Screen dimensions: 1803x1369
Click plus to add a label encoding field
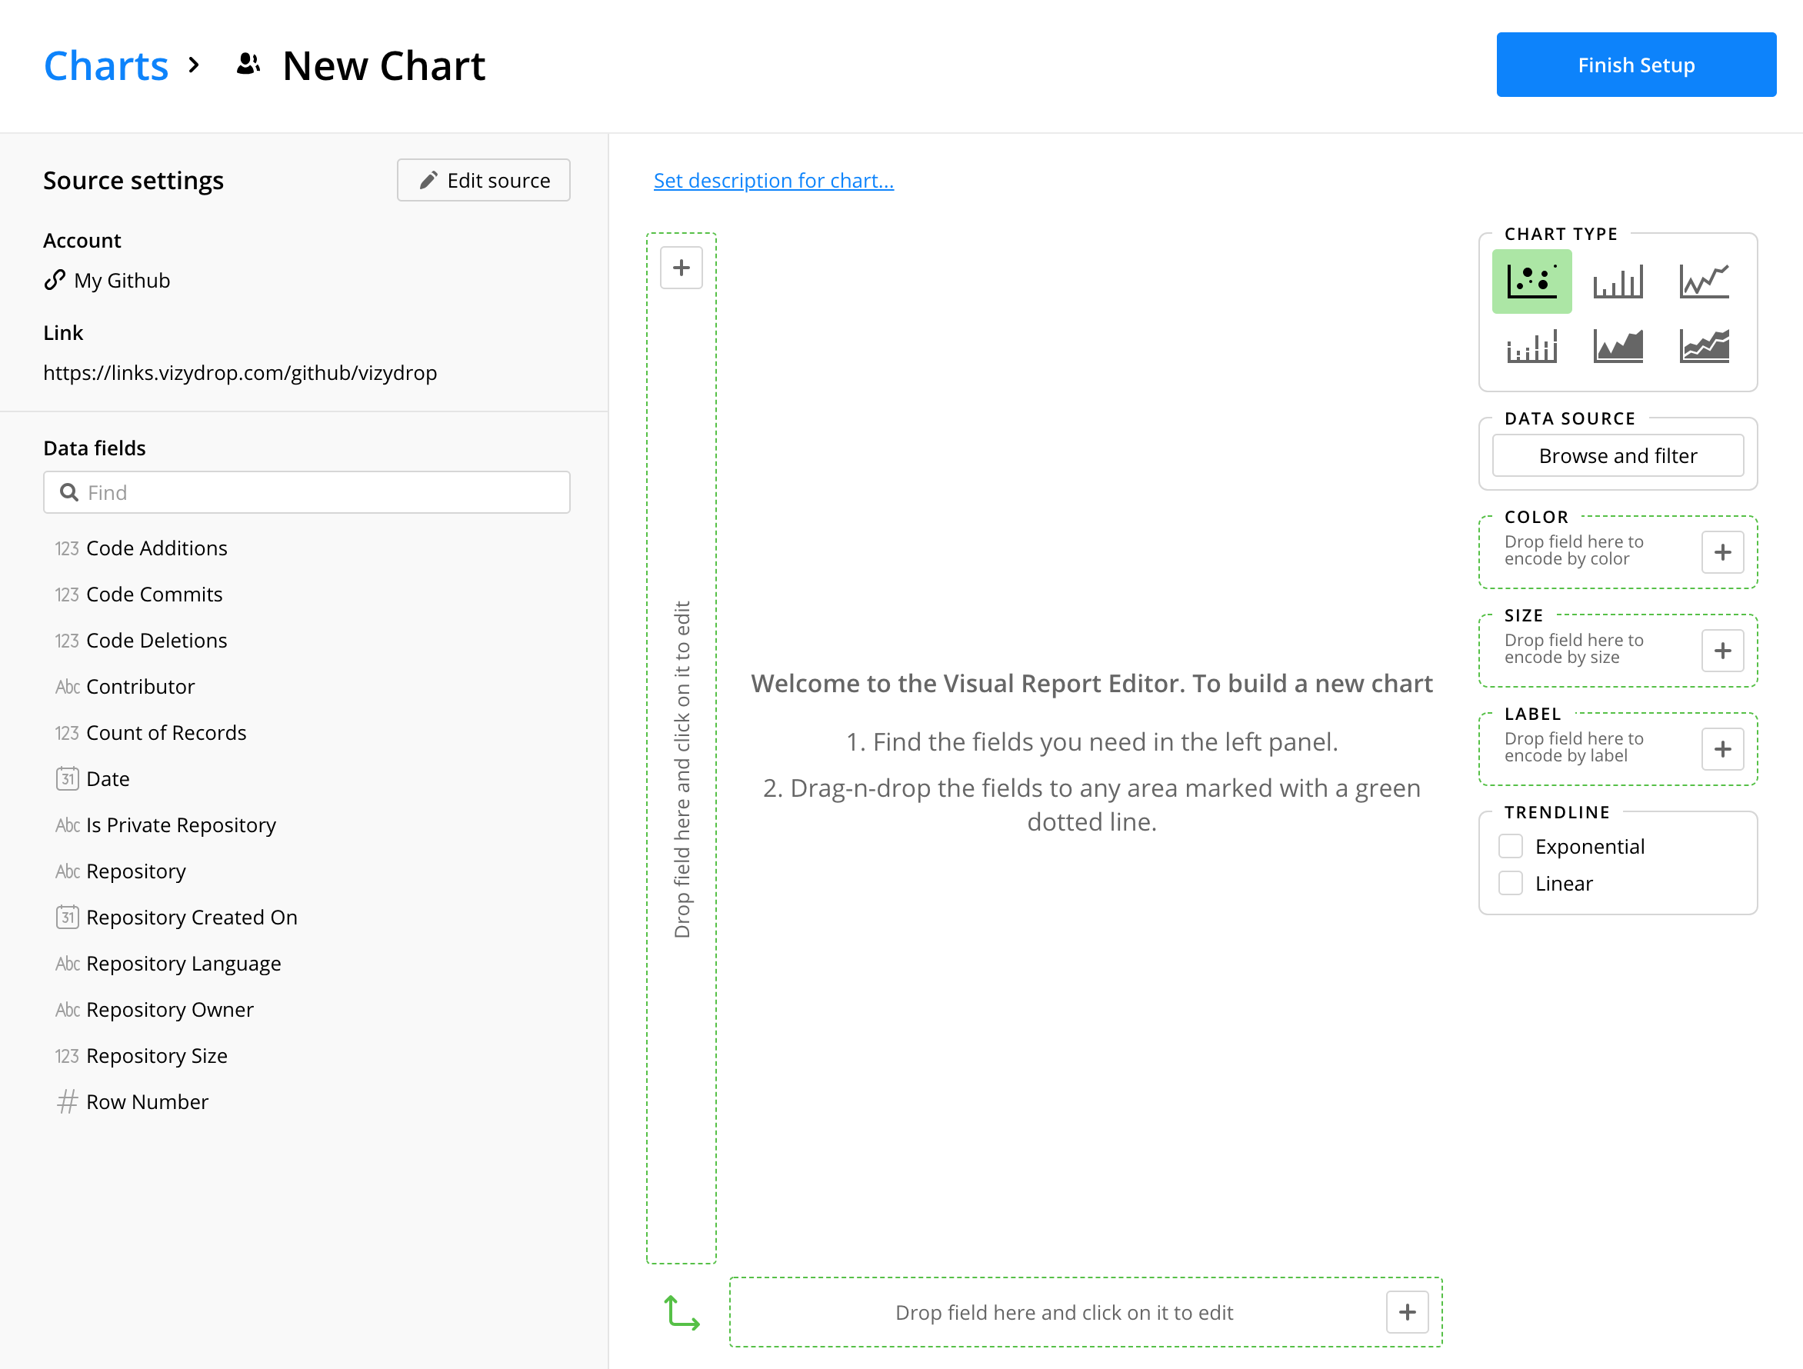pos(1722,749)
